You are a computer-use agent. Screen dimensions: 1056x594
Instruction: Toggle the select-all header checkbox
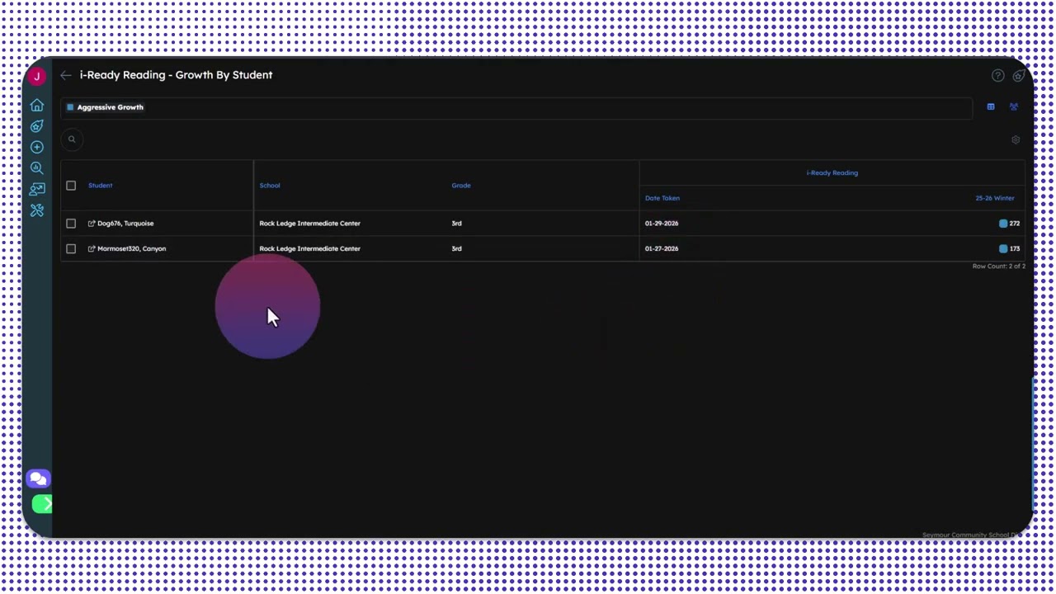(71, 186)
